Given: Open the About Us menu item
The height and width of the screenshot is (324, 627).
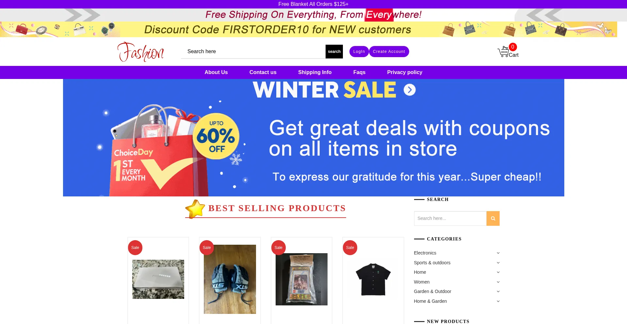Looking at the screenshot, I should point(216,72).
